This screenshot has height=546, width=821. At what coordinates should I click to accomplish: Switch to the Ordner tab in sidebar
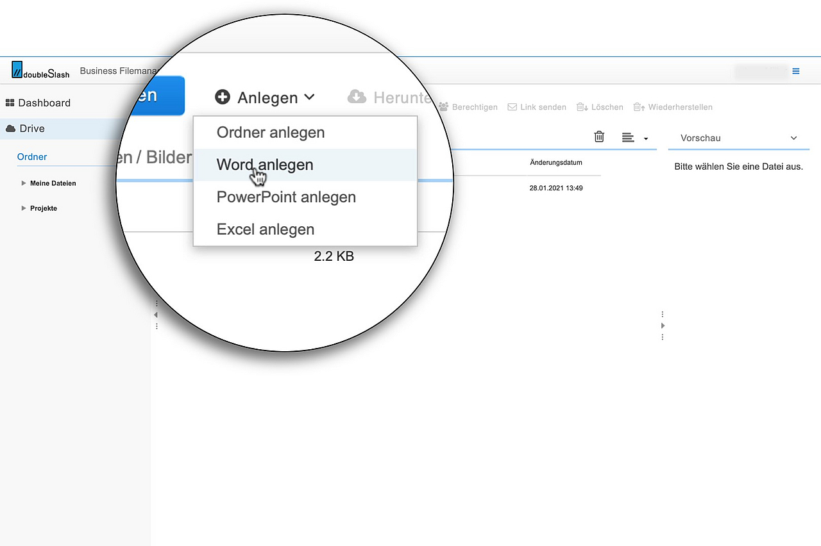32,157
